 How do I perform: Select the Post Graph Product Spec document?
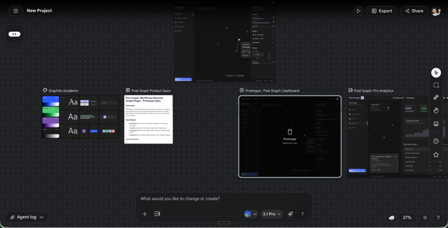point(149,119)
